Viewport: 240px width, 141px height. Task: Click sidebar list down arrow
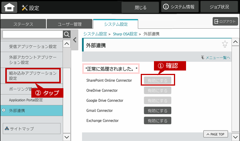coord(67,137)
